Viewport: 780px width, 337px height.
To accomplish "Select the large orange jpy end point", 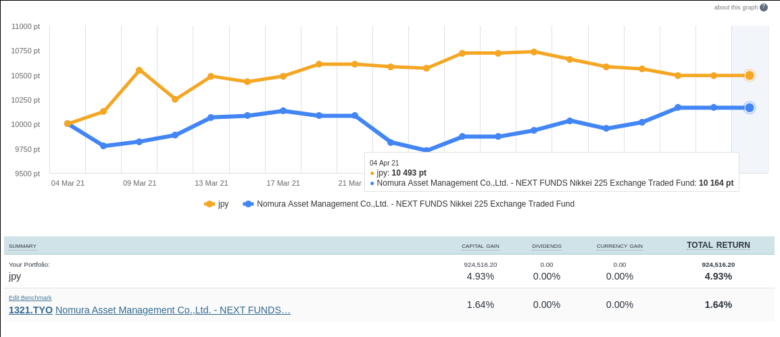I will click(749, 76).
